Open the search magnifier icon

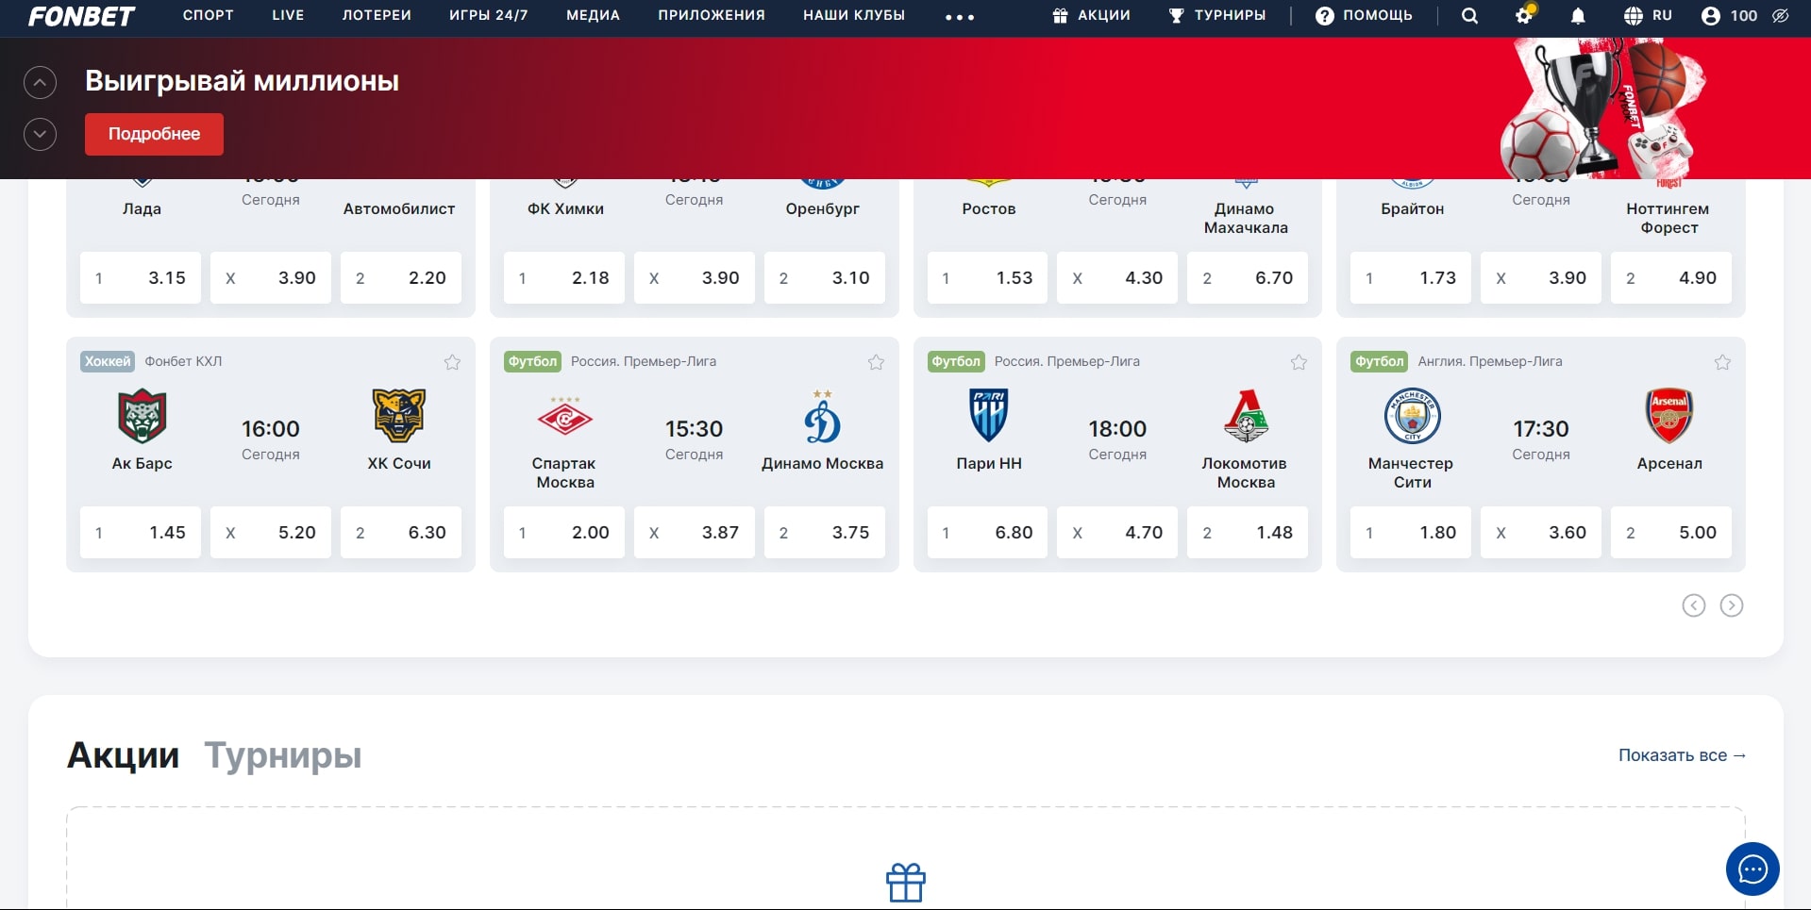pyautogui.click(x=1469, y=16)
